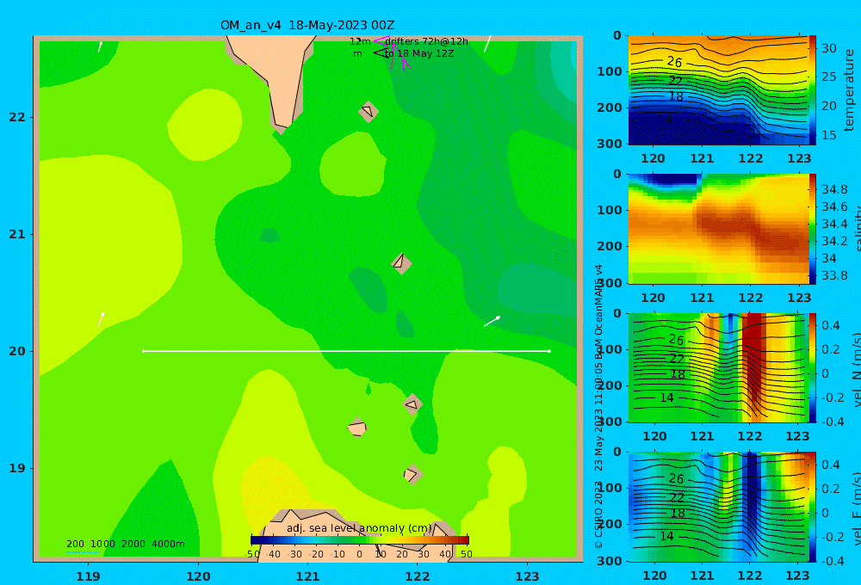Click the white current arrow east of the transect
861x585 pixels.
[492, 321]
